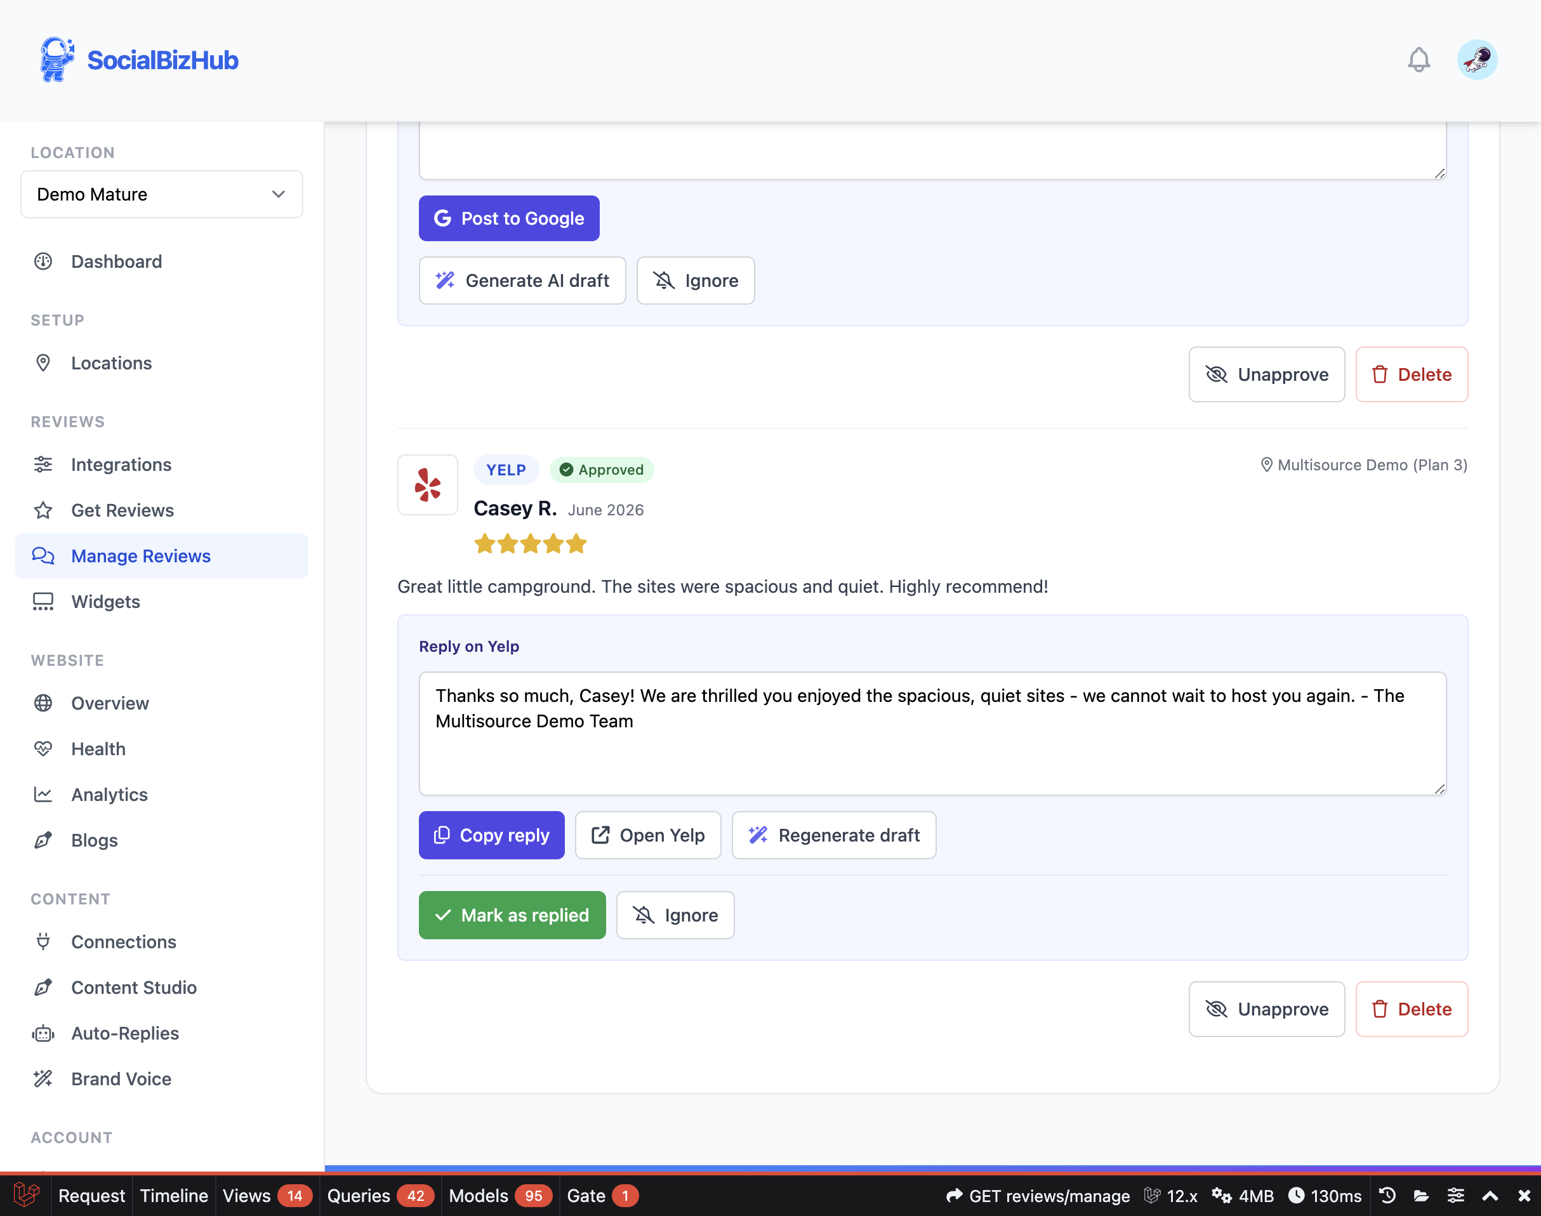Open Content Studio
The height and width of the screenshot is (1216, 1541).
pyautogui.click(x=162, y=988)
